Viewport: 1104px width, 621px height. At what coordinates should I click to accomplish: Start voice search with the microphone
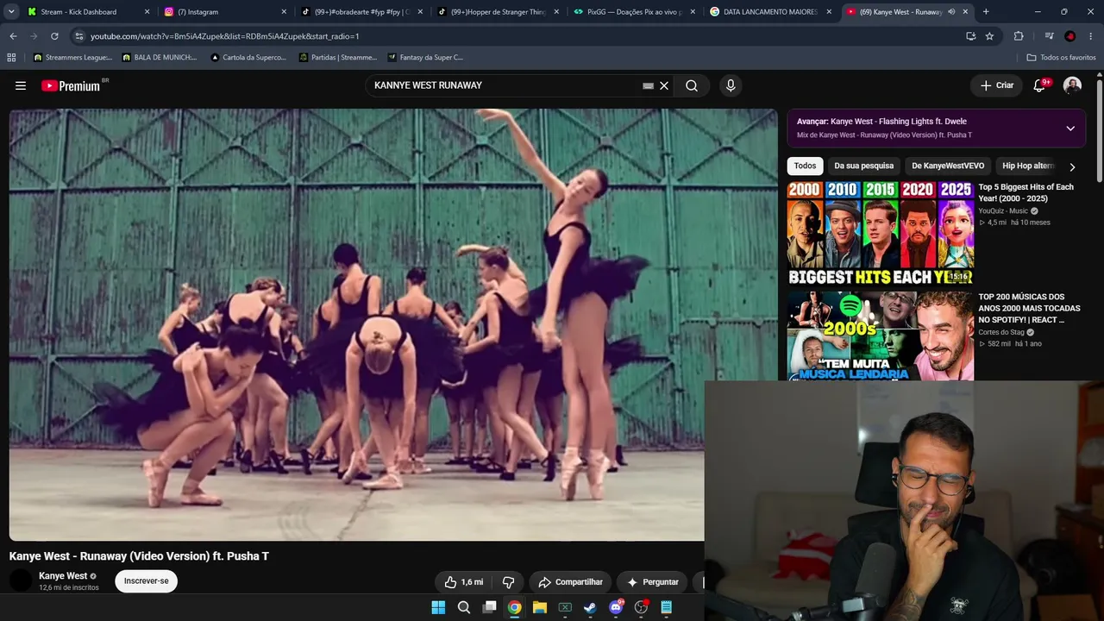pyautogui.click(x=731, y=85)
